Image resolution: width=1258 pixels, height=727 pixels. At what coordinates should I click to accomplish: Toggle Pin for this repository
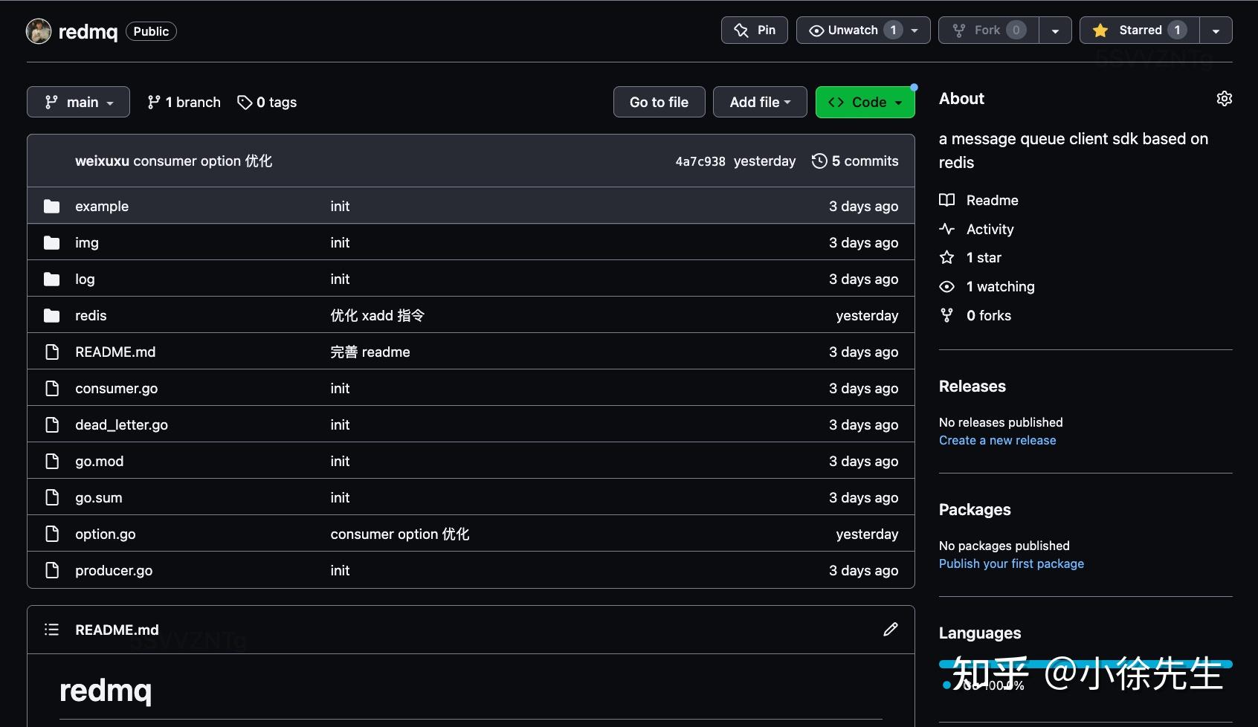[754, 30]
